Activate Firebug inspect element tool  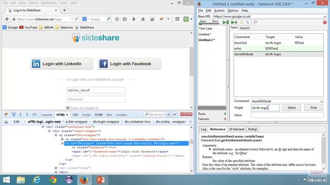(13, 114)
